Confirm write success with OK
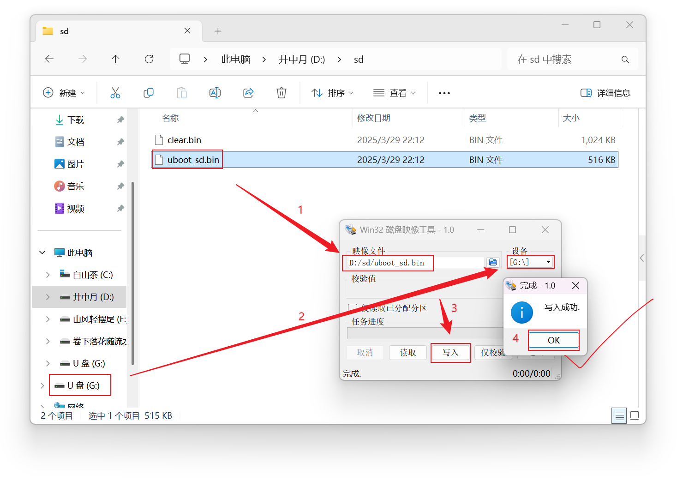 [553, 340]
